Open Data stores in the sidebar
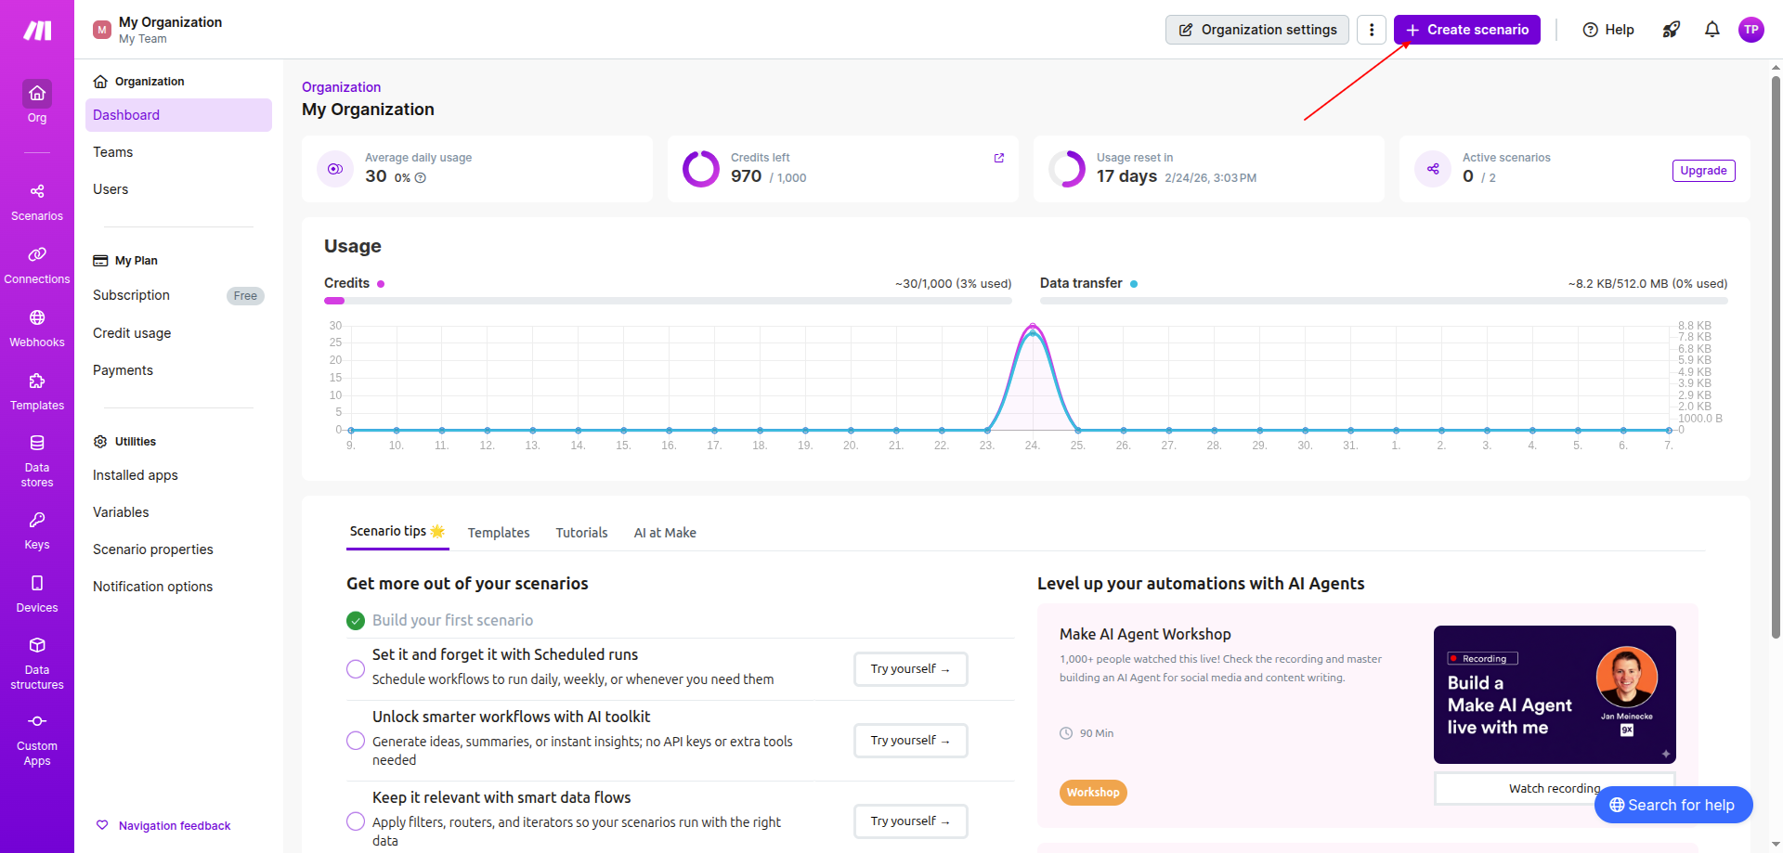The width and height of the screenshot is (1783, 853). tap(37, 460)
